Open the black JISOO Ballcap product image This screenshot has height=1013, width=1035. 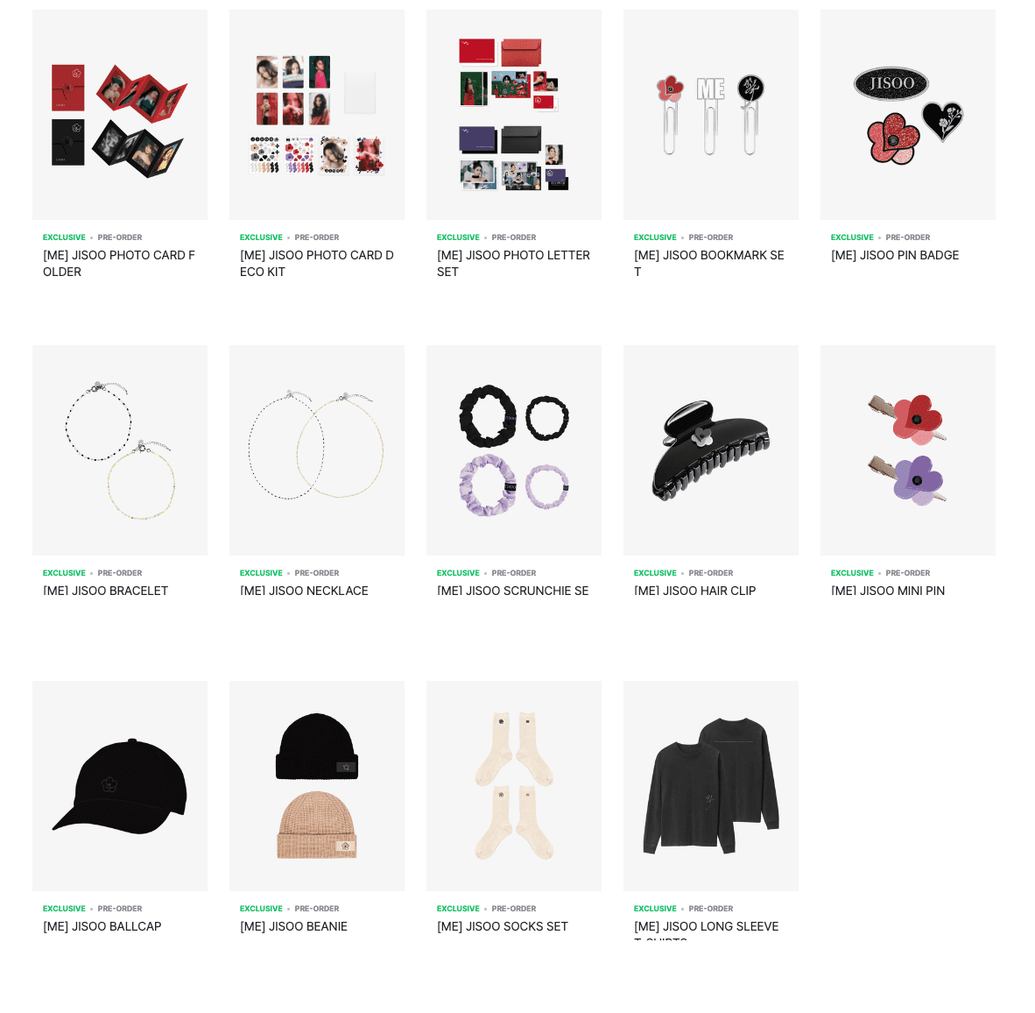119,786
